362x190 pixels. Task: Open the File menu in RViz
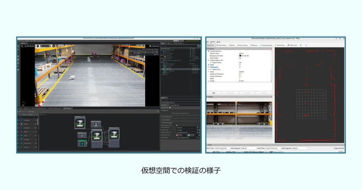pos(208,42)
